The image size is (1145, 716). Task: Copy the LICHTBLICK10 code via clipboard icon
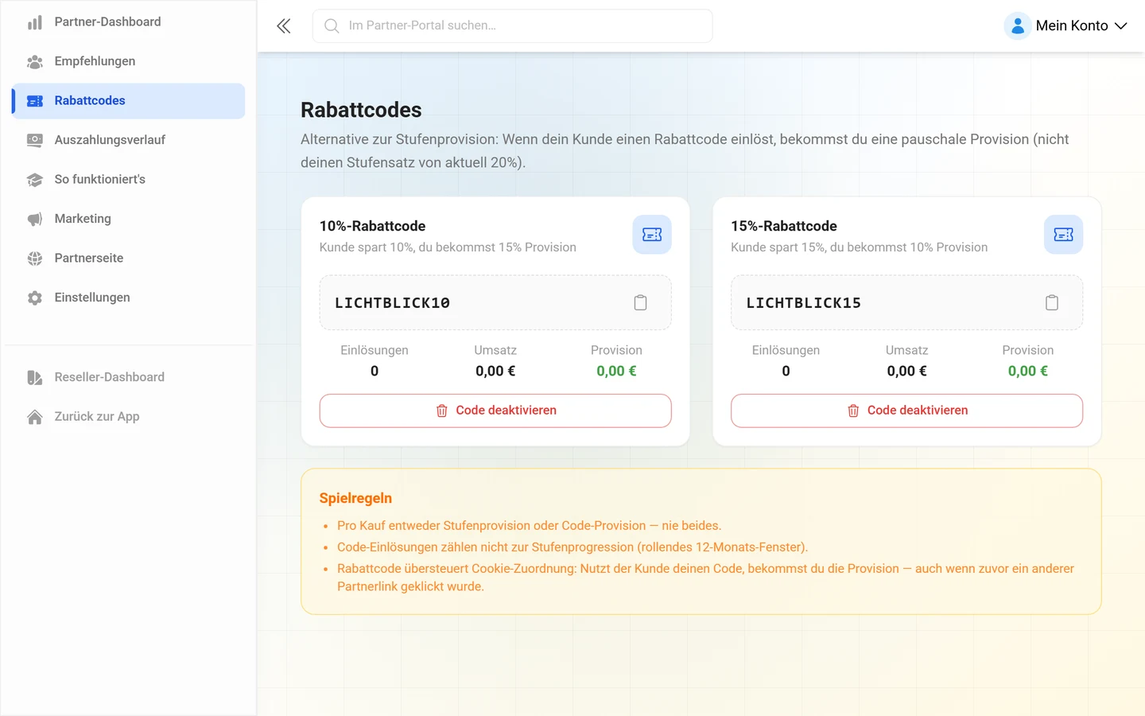click(x=640, y=302)
